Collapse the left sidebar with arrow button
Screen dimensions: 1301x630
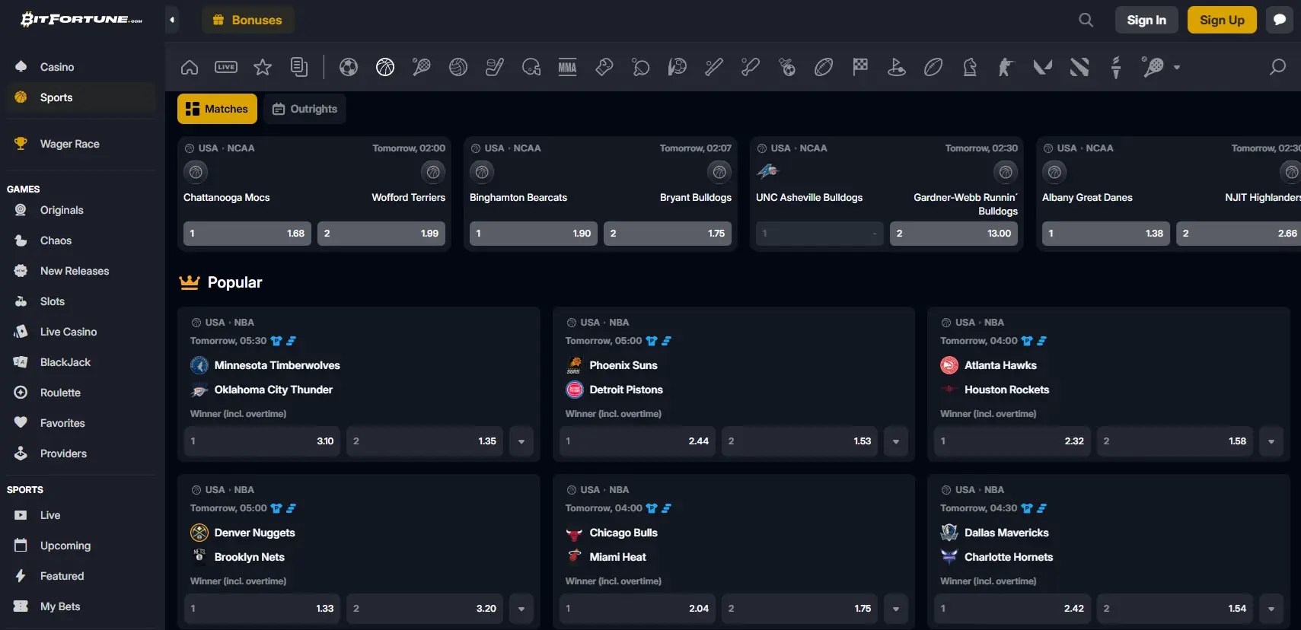click(x=173, y=20)
